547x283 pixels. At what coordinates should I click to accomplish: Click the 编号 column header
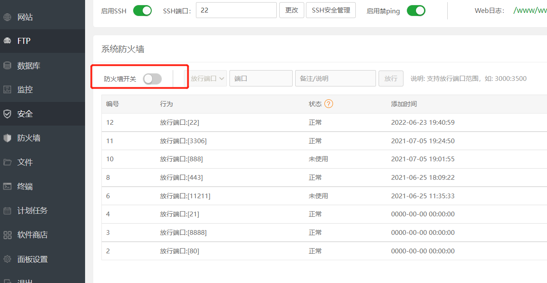113,104
